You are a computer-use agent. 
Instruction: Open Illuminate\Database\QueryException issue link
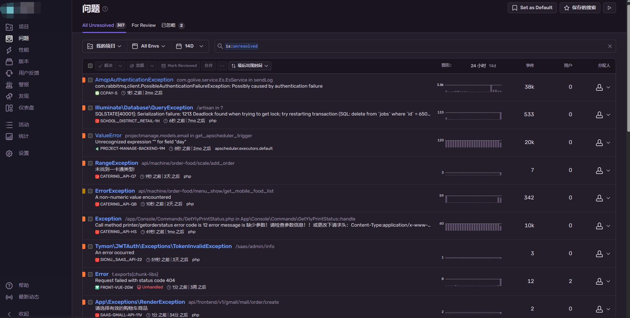click(144, 108)
